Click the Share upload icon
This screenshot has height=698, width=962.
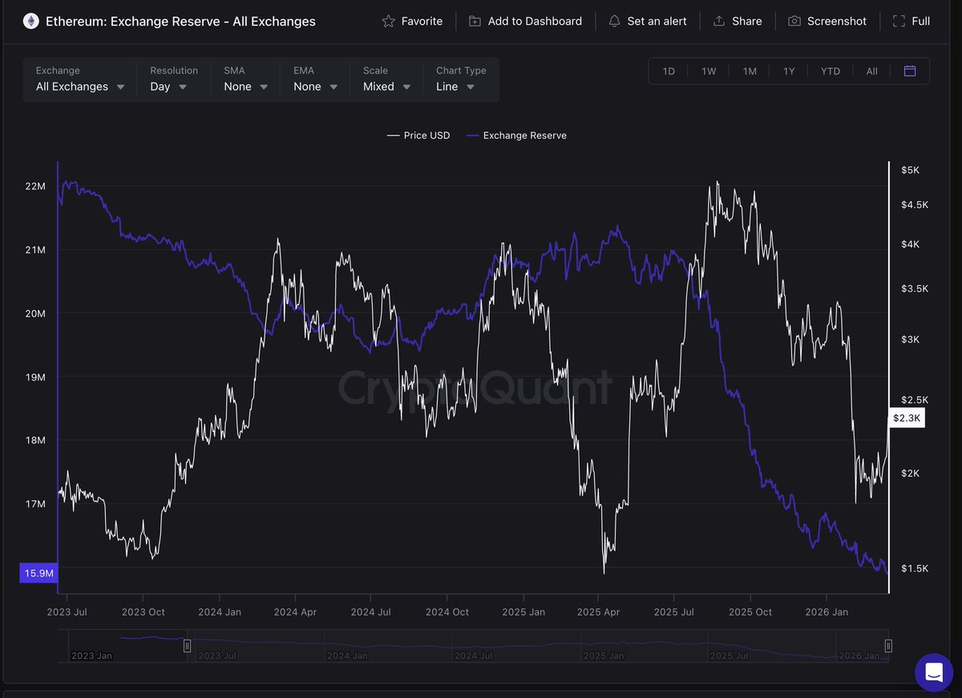point(719,21)
